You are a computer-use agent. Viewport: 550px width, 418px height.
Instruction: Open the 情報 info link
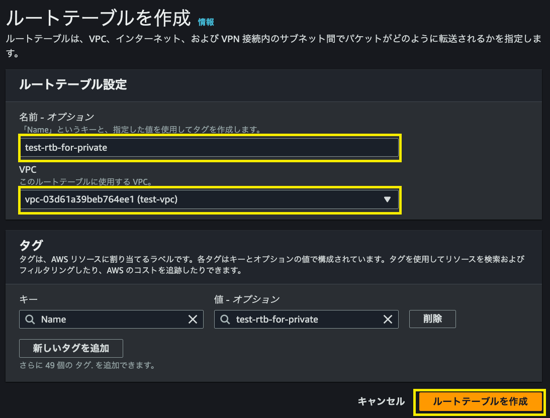tap(206, 22)
